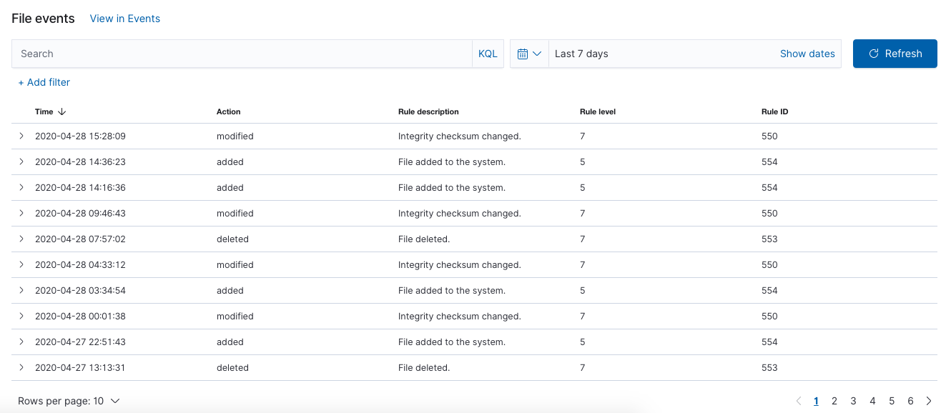Open the Last 7 days time range
This screenshot has width=946, height=413.
coord(581,54)
